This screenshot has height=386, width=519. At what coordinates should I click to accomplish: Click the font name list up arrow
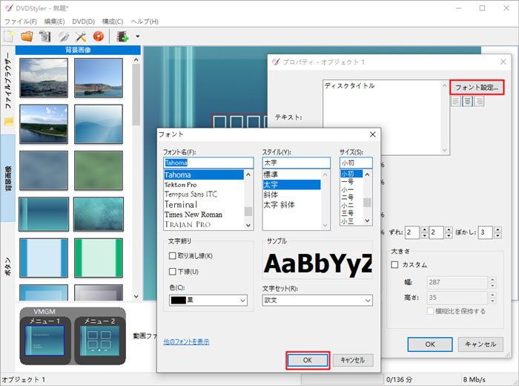click(248, 174)
